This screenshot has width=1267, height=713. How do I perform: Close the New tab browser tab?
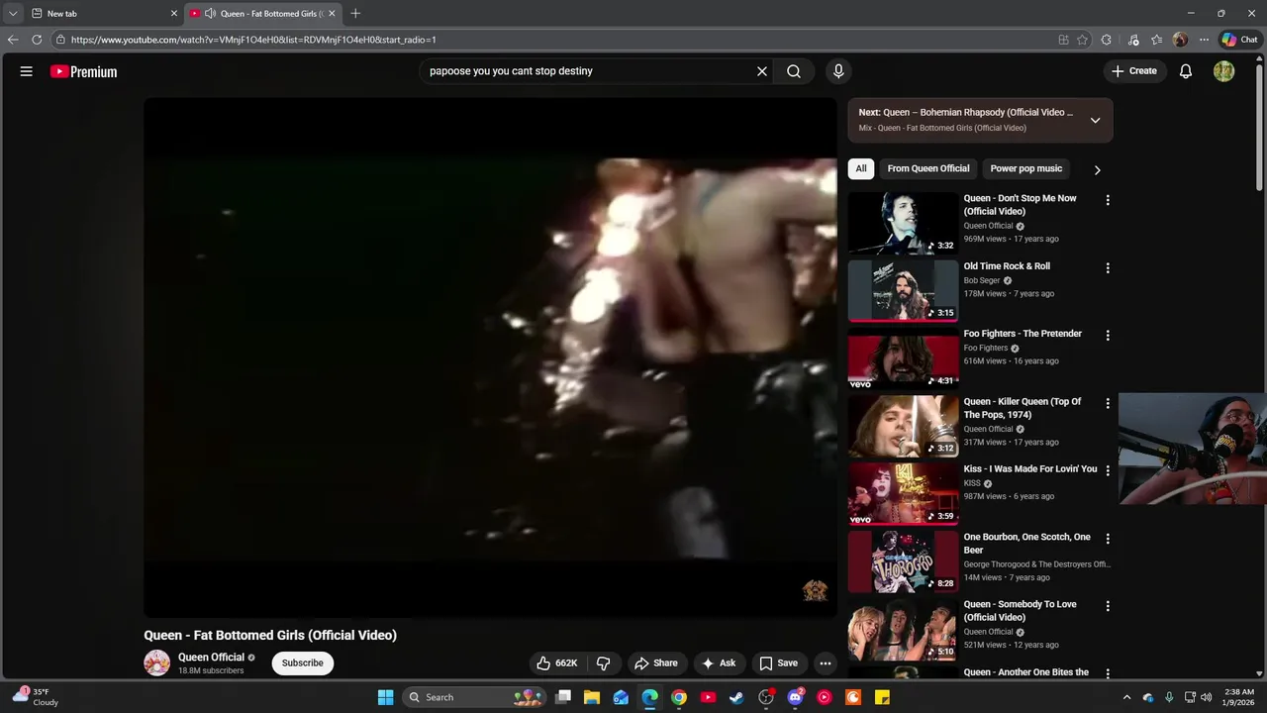174,14
